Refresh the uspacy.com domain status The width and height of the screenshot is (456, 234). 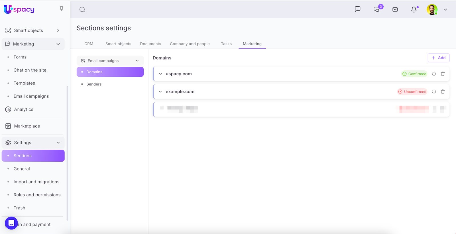click(434, 74)
